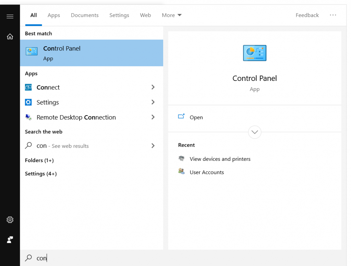Open Control Panel from Best match
The image size is (351, 266).
[92, 53]
